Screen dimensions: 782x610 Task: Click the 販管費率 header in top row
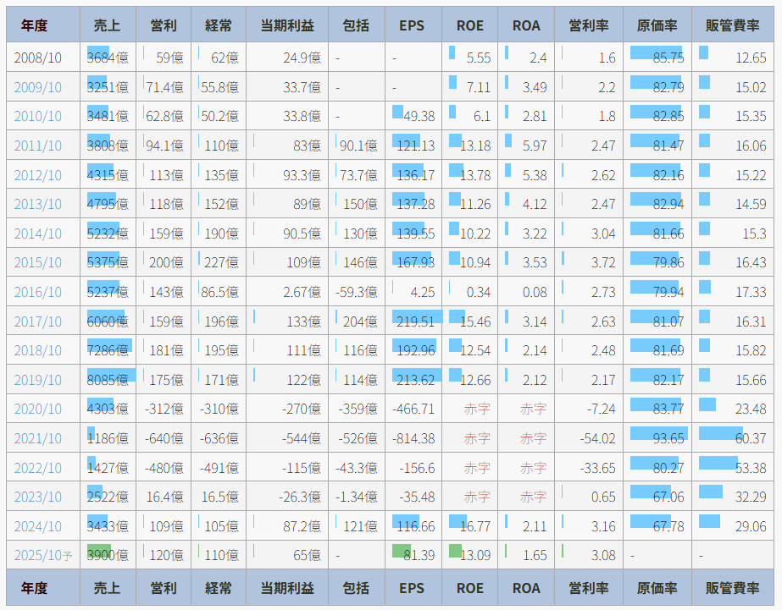[732, 25]
